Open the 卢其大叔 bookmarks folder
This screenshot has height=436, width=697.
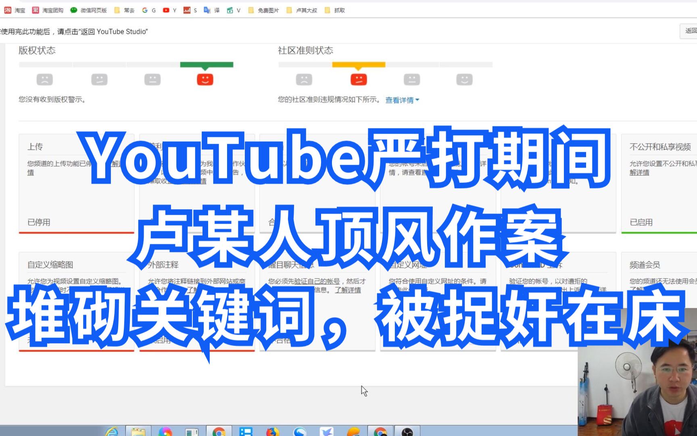302,10
